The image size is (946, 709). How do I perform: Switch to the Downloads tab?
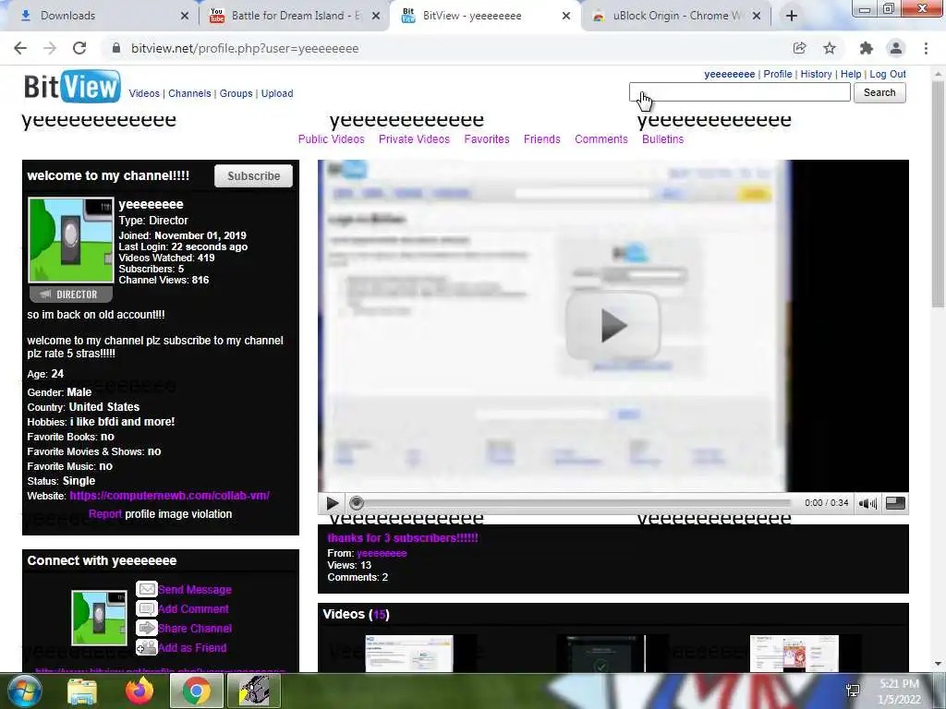point(100,16)
